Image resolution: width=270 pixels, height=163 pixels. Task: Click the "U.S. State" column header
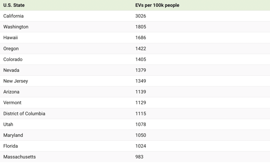(x=14, y=5)
